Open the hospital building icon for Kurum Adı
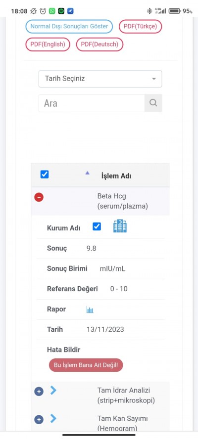 (x=120, y=226)
